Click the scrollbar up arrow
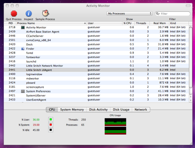 coord(190,97)
